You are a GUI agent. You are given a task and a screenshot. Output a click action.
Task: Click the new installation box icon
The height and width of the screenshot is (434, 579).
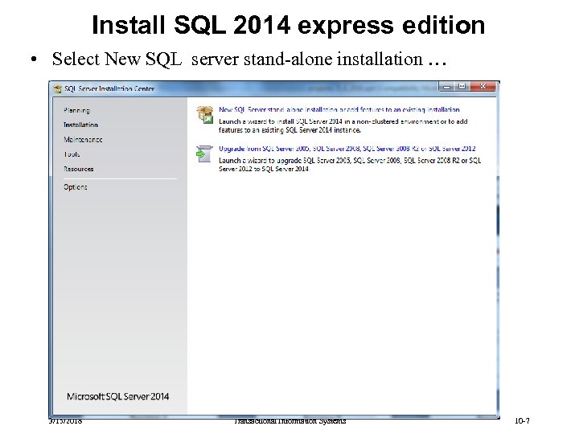pyautogui.click(x=205, y=114)
